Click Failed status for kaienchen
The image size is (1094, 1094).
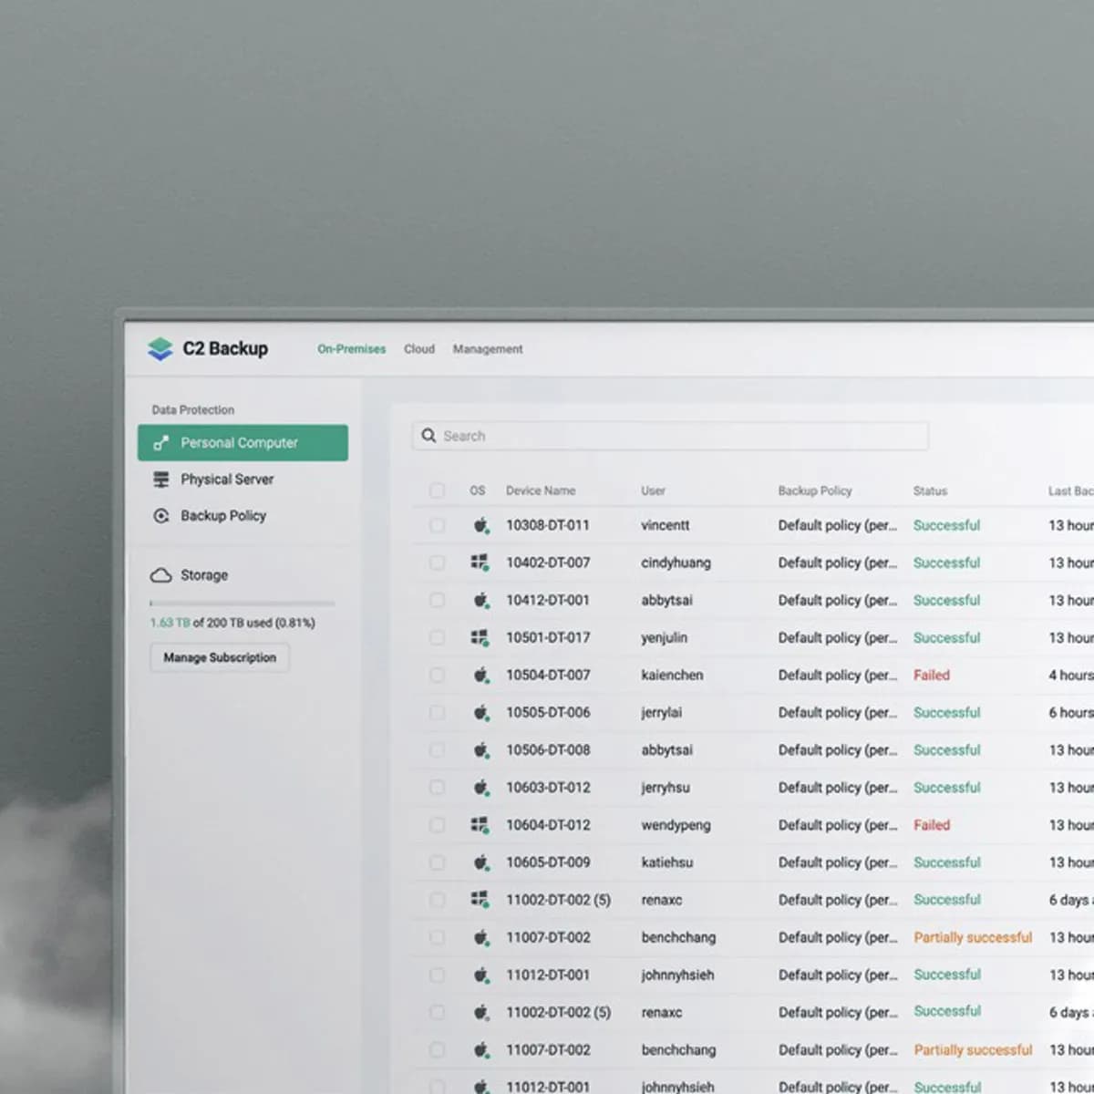[932, 675]
